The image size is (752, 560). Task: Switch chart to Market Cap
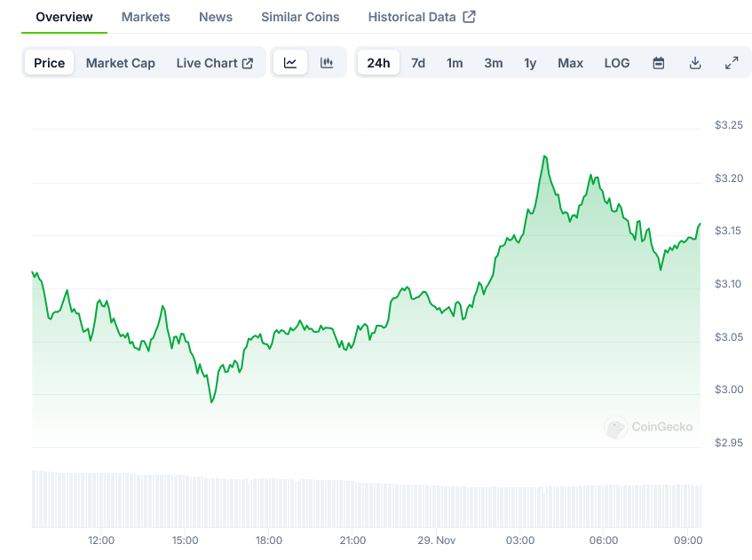121,63
